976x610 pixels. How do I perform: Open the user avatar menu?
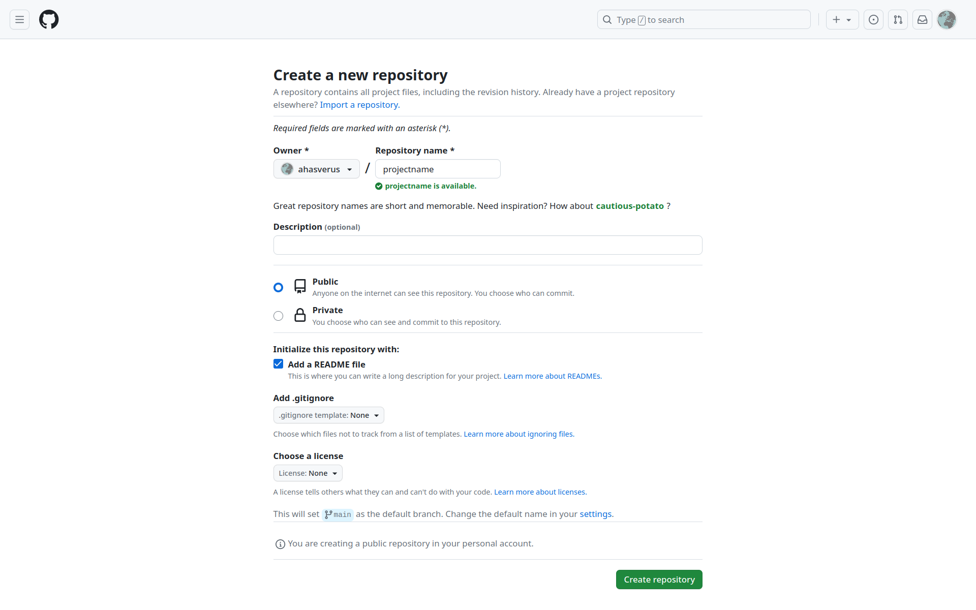947,20
